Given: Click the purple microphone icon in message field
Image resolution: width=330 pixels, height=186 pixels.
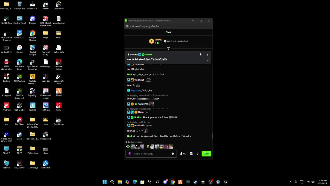Looking at the screenshot, I should coord(130,153).
